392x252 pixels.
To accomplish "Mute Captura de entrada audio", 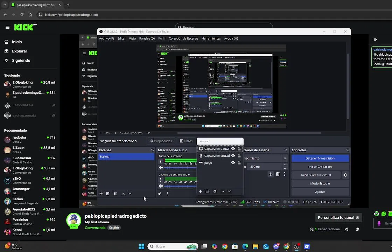I will point(161,186).
